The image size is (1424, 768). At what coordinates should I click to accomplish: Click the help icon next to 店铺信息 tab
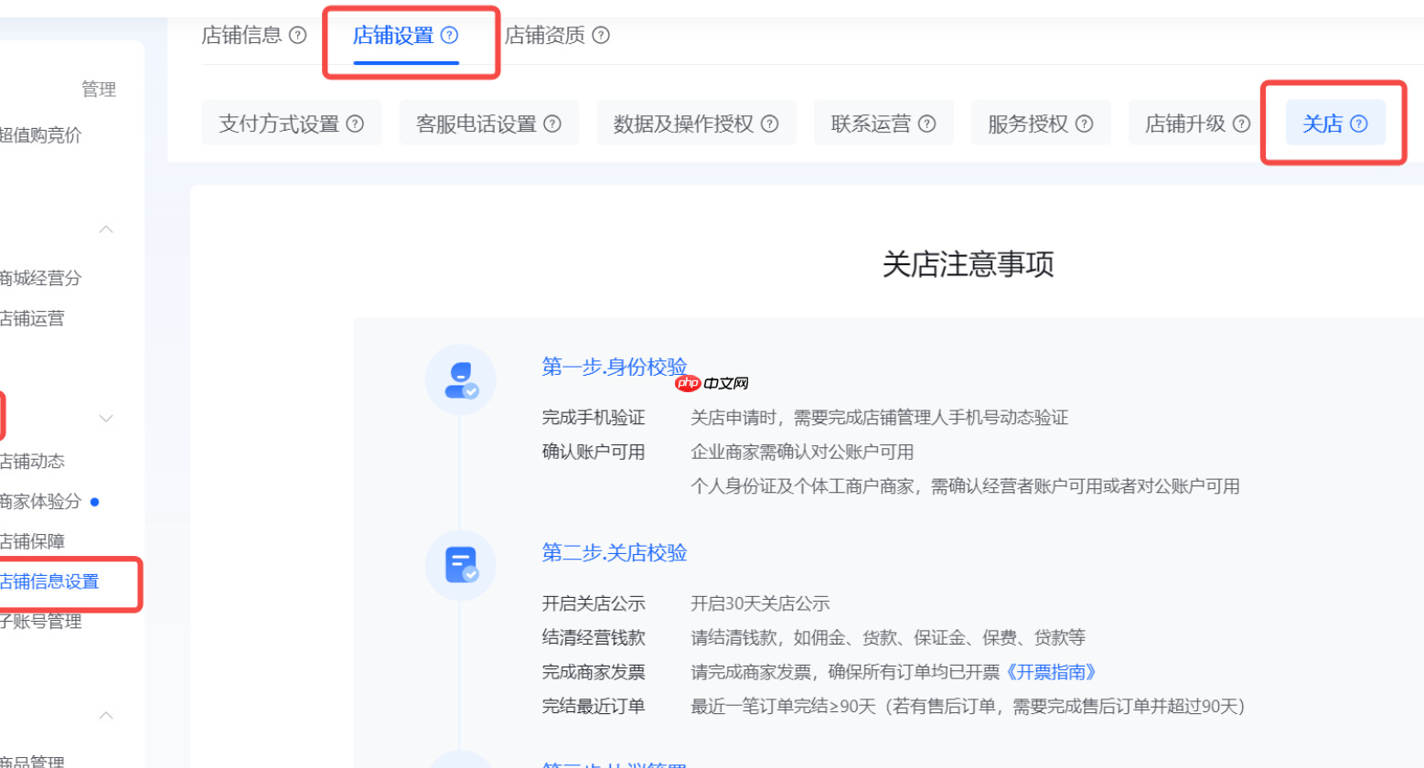(x=297, y=35)
